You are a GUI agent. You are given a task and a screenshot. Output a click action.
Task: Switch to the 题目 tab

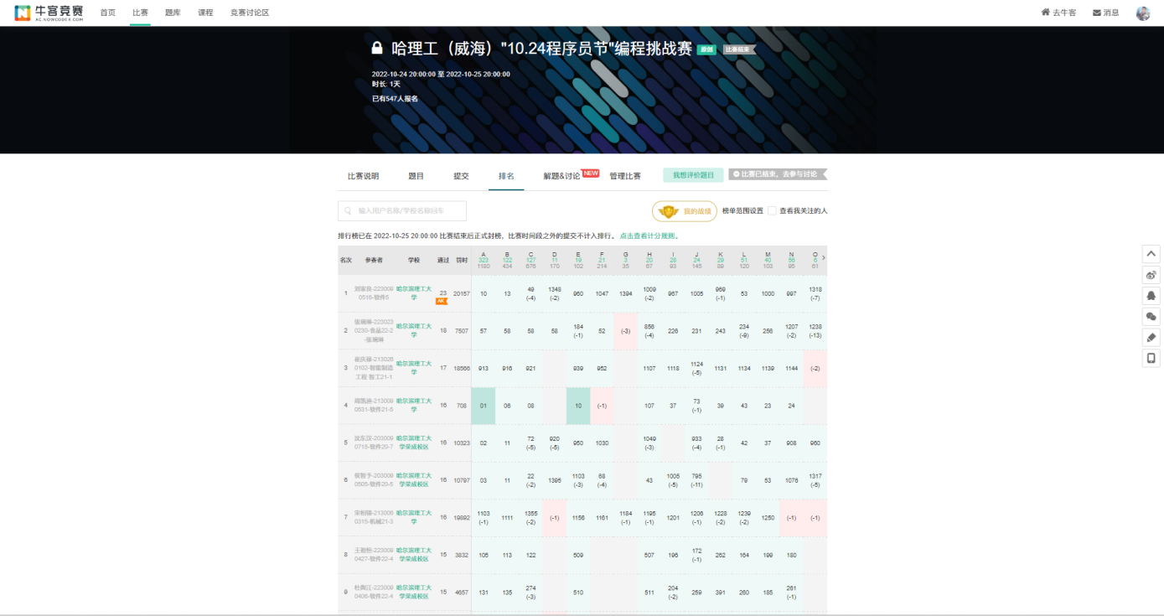point(416,176)
